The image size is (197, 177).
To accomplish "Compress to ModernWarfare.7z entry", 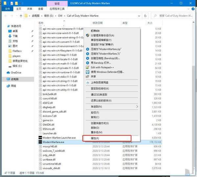I will tap(105, 54).
